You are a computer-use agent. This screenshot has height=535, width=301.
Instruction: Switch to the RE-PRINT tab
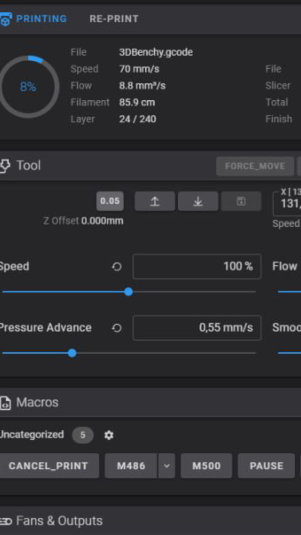[114, 19]
